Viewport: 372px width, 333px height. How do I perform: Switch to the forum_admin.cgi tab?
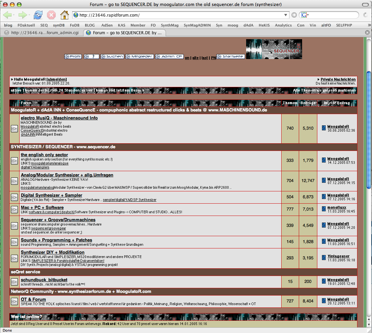(42, 33)
